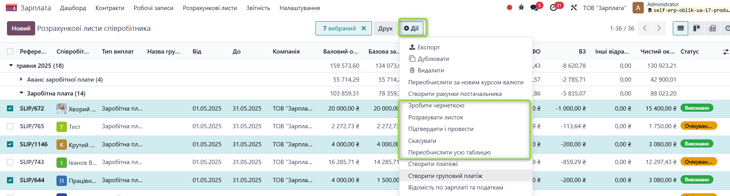
Task: Expand the Аванс заробітної плати group
Action: (x=21, y=79)
